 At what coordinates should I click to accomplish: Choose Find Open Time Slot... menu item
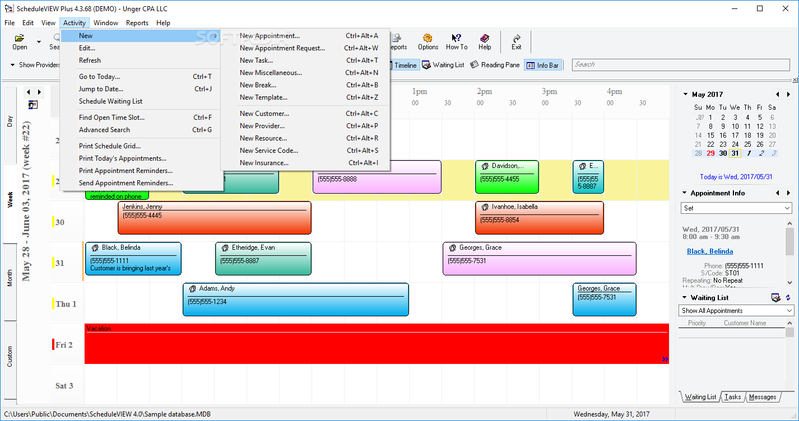142,118
